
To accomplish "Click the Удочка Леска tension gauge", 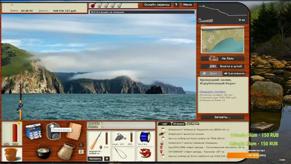I will [121, 125].
